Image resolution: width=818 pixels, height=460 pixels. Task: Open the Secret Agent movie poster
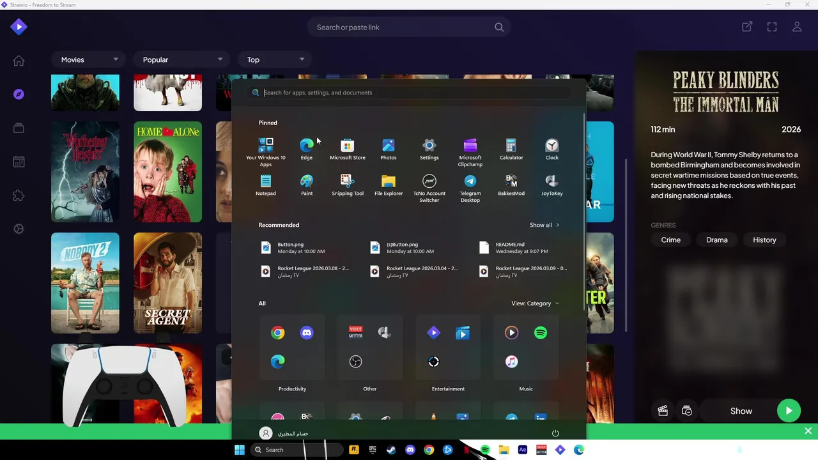(x=167, y=283)
